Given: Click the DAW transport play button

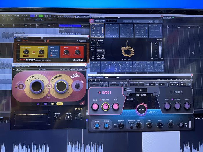Looking at the screenshot, I should pos(41,16).
